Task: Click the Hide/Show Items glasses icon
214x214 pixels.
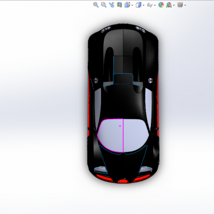Action: (150, 5)
